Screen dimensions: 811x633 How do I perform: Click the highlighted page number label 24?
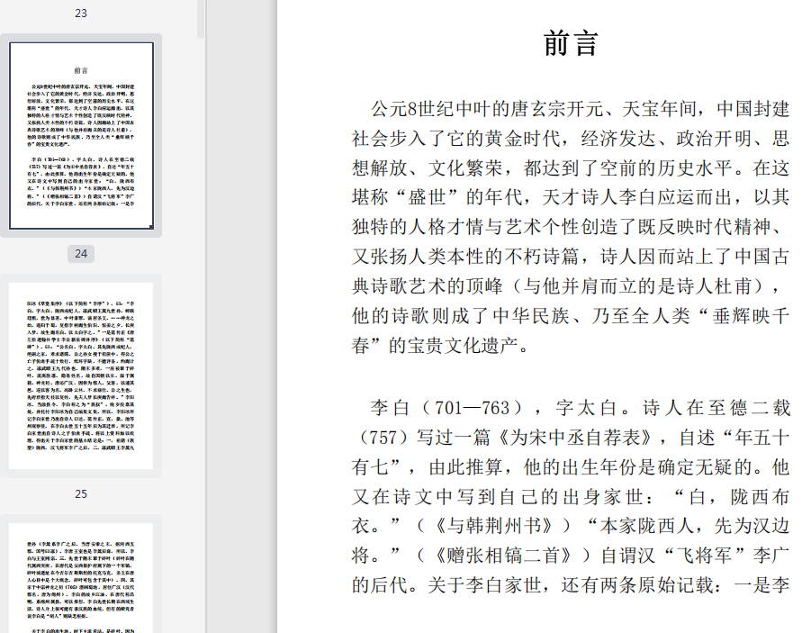click(x=81, y=254)
